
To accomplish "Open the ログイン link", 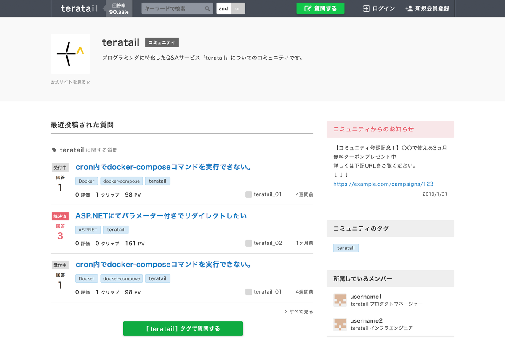I will [x=379, y=8].
